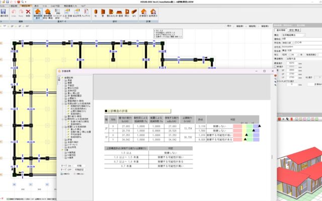322x201 pixels.
Task: Open the 総合所見 ribbon icon
Action: 77,12
